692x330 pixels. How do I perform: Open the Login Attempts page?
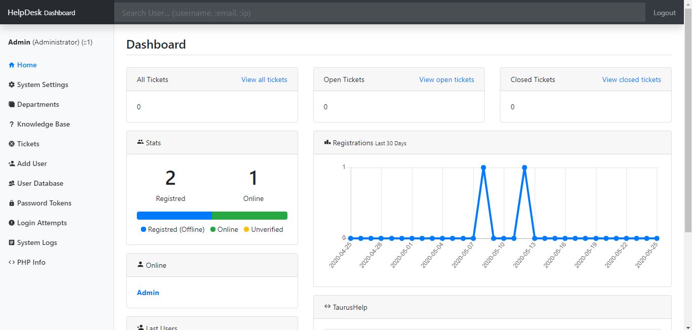tap(42, 223)
